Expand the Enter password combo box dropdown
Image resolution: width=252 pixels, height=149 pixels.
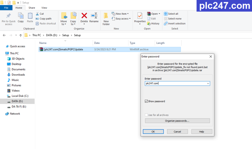[208, 83]
